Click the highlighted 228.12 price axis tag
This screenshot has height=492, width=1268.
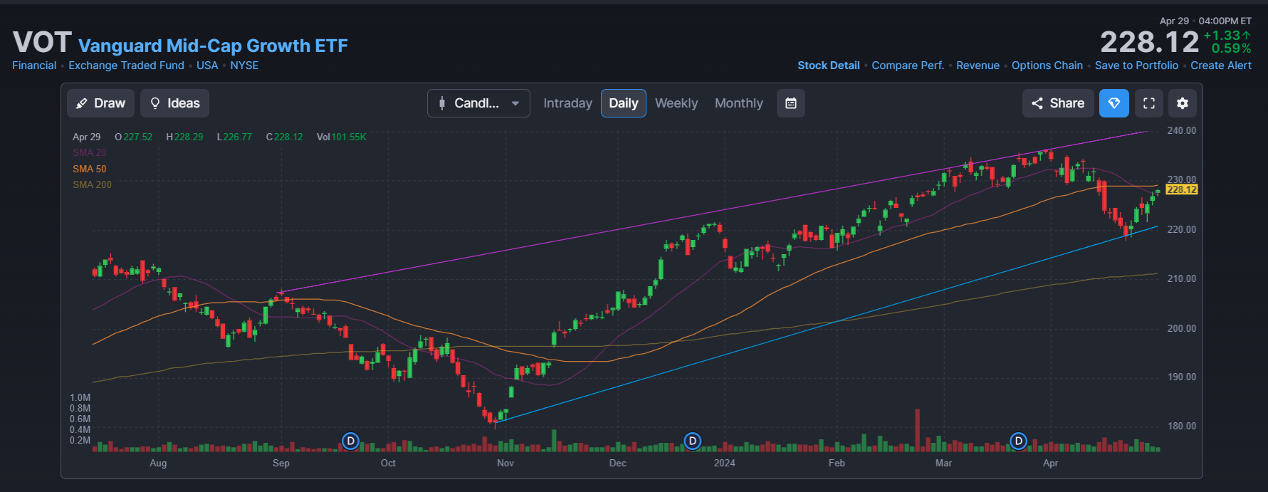click(1182, 189)
